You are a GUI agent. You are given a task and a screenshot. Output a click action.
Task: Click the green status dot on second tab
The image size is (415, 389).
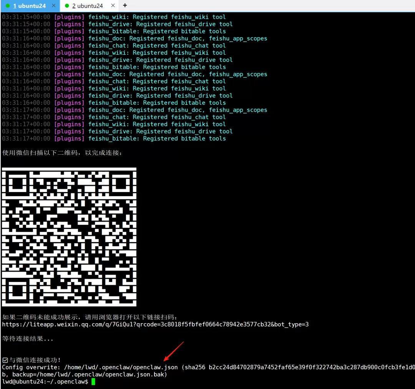(x=67, y=5)
